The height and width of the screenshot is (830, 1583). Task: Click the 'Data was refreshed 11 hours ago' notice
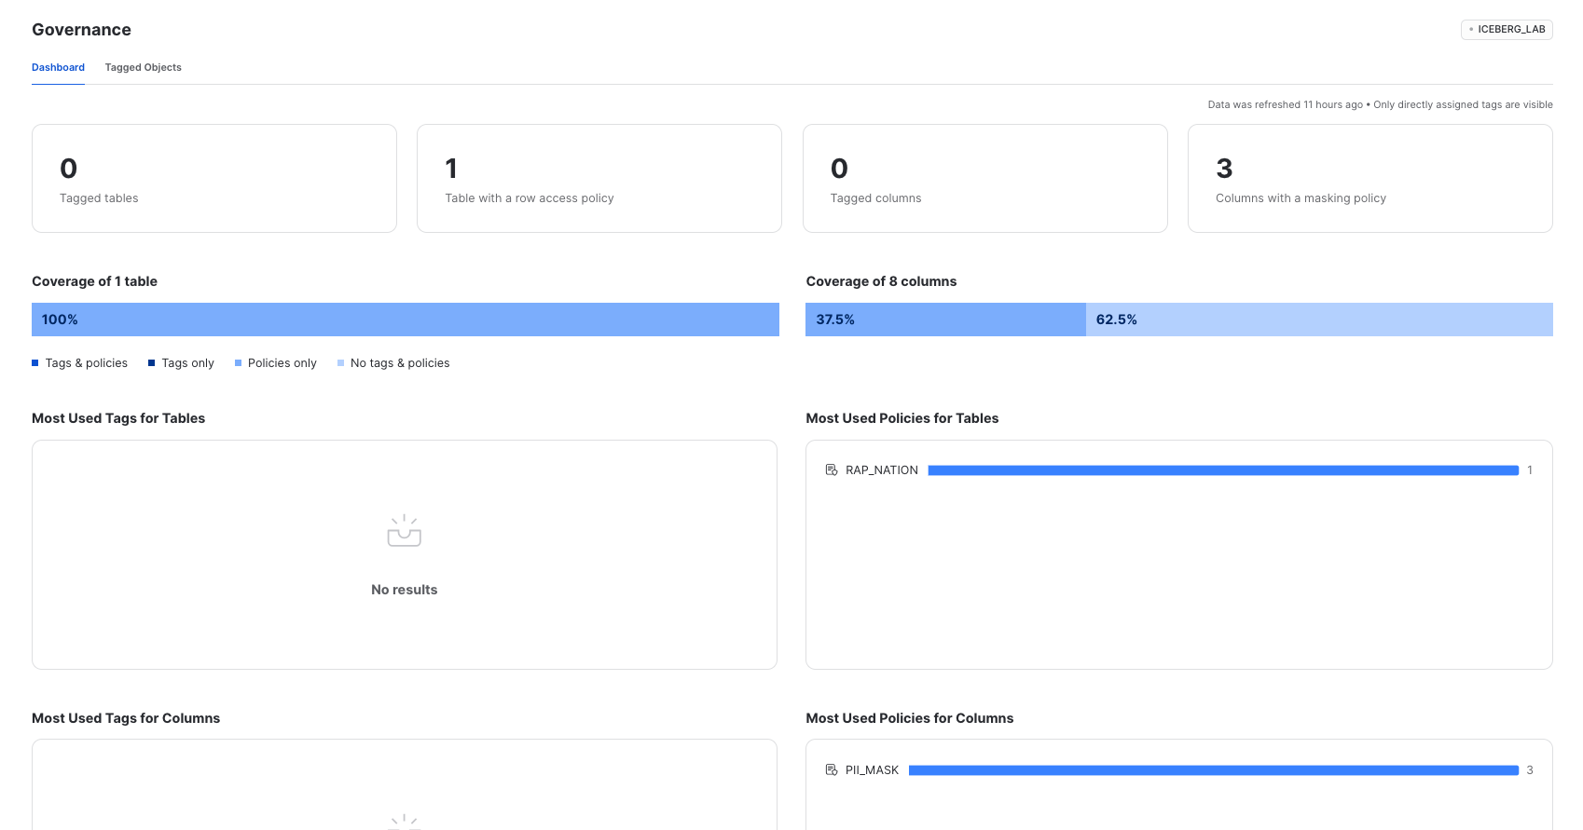[1285, 104]
